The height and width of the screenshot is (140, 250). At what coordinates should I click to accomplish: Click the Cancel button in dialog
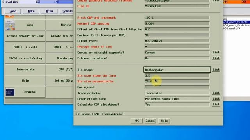tap(150, 121)
